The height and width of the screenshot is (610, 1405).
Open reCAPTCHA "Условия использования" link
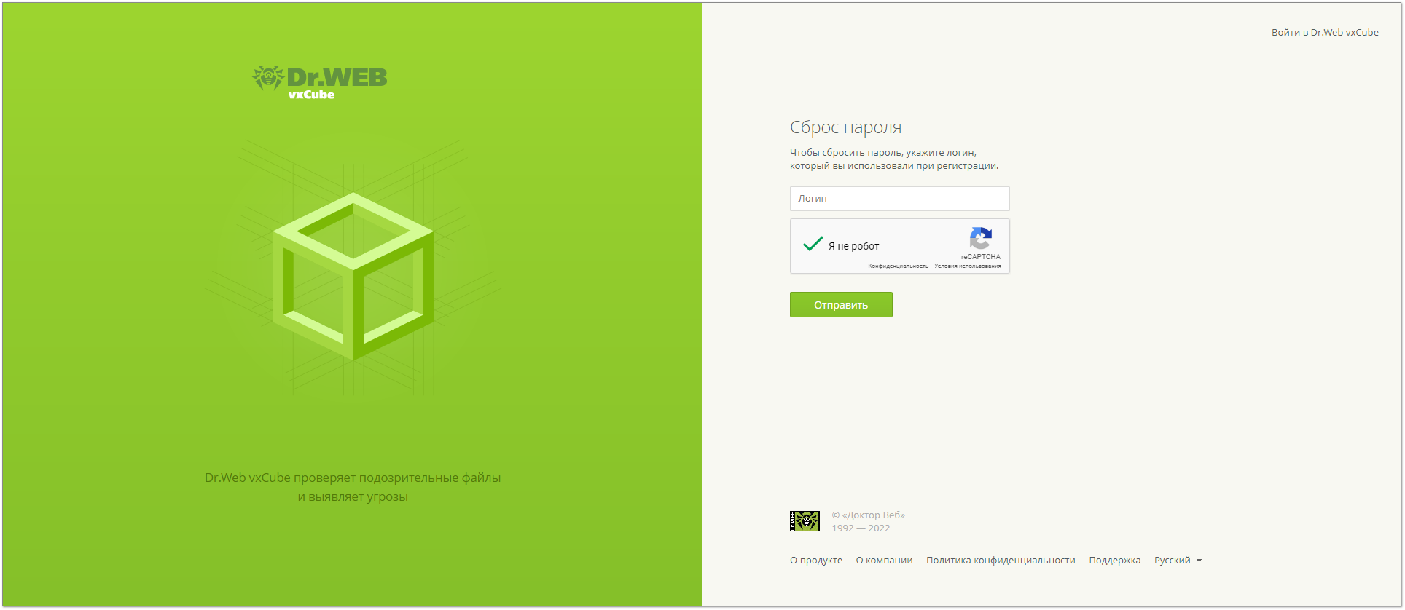pyautogui.click(x=967, y=266)
